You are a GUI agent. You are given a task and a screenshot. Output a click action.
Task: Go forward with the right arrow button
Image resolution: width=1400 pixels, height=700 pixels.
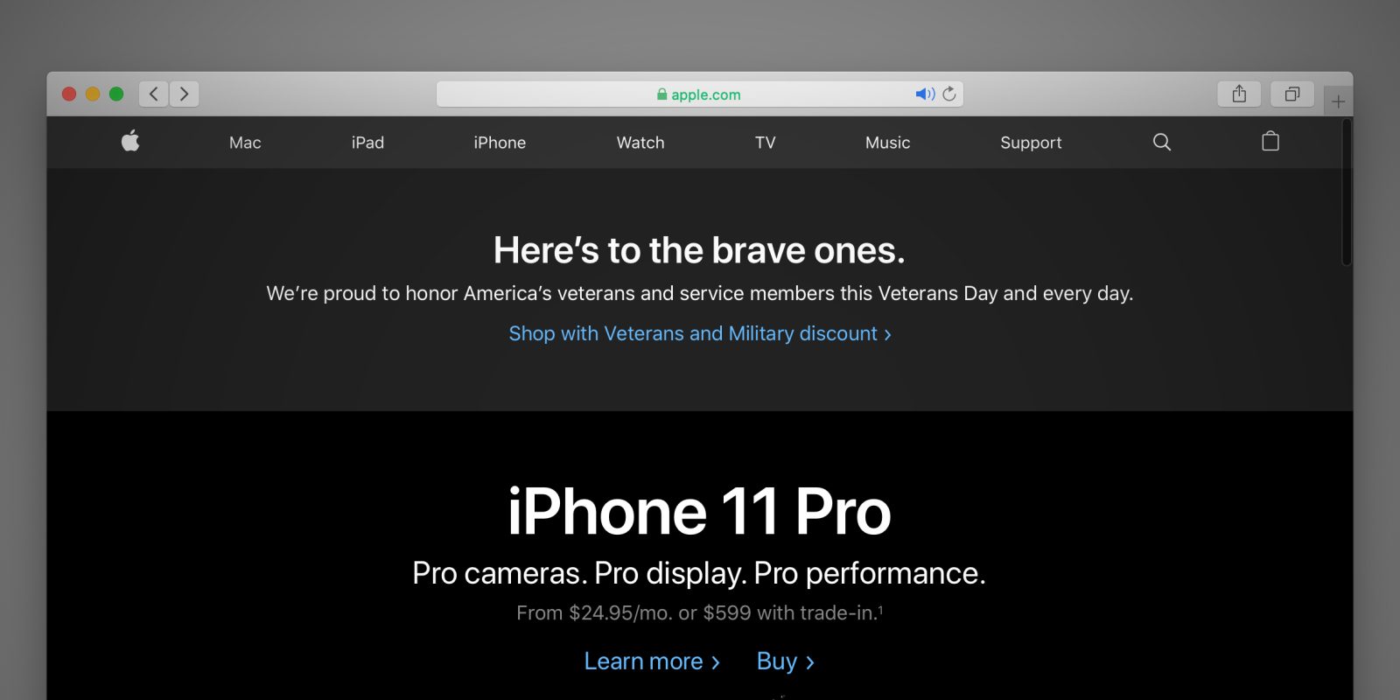point(184,94)
